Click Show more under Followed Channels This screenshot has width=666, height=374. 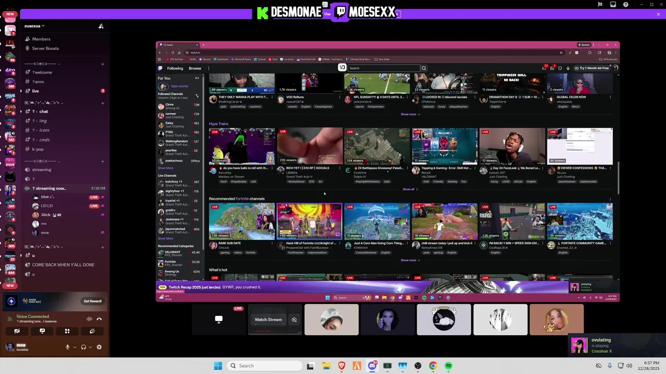pyautogui.click(x=165, y=168)
